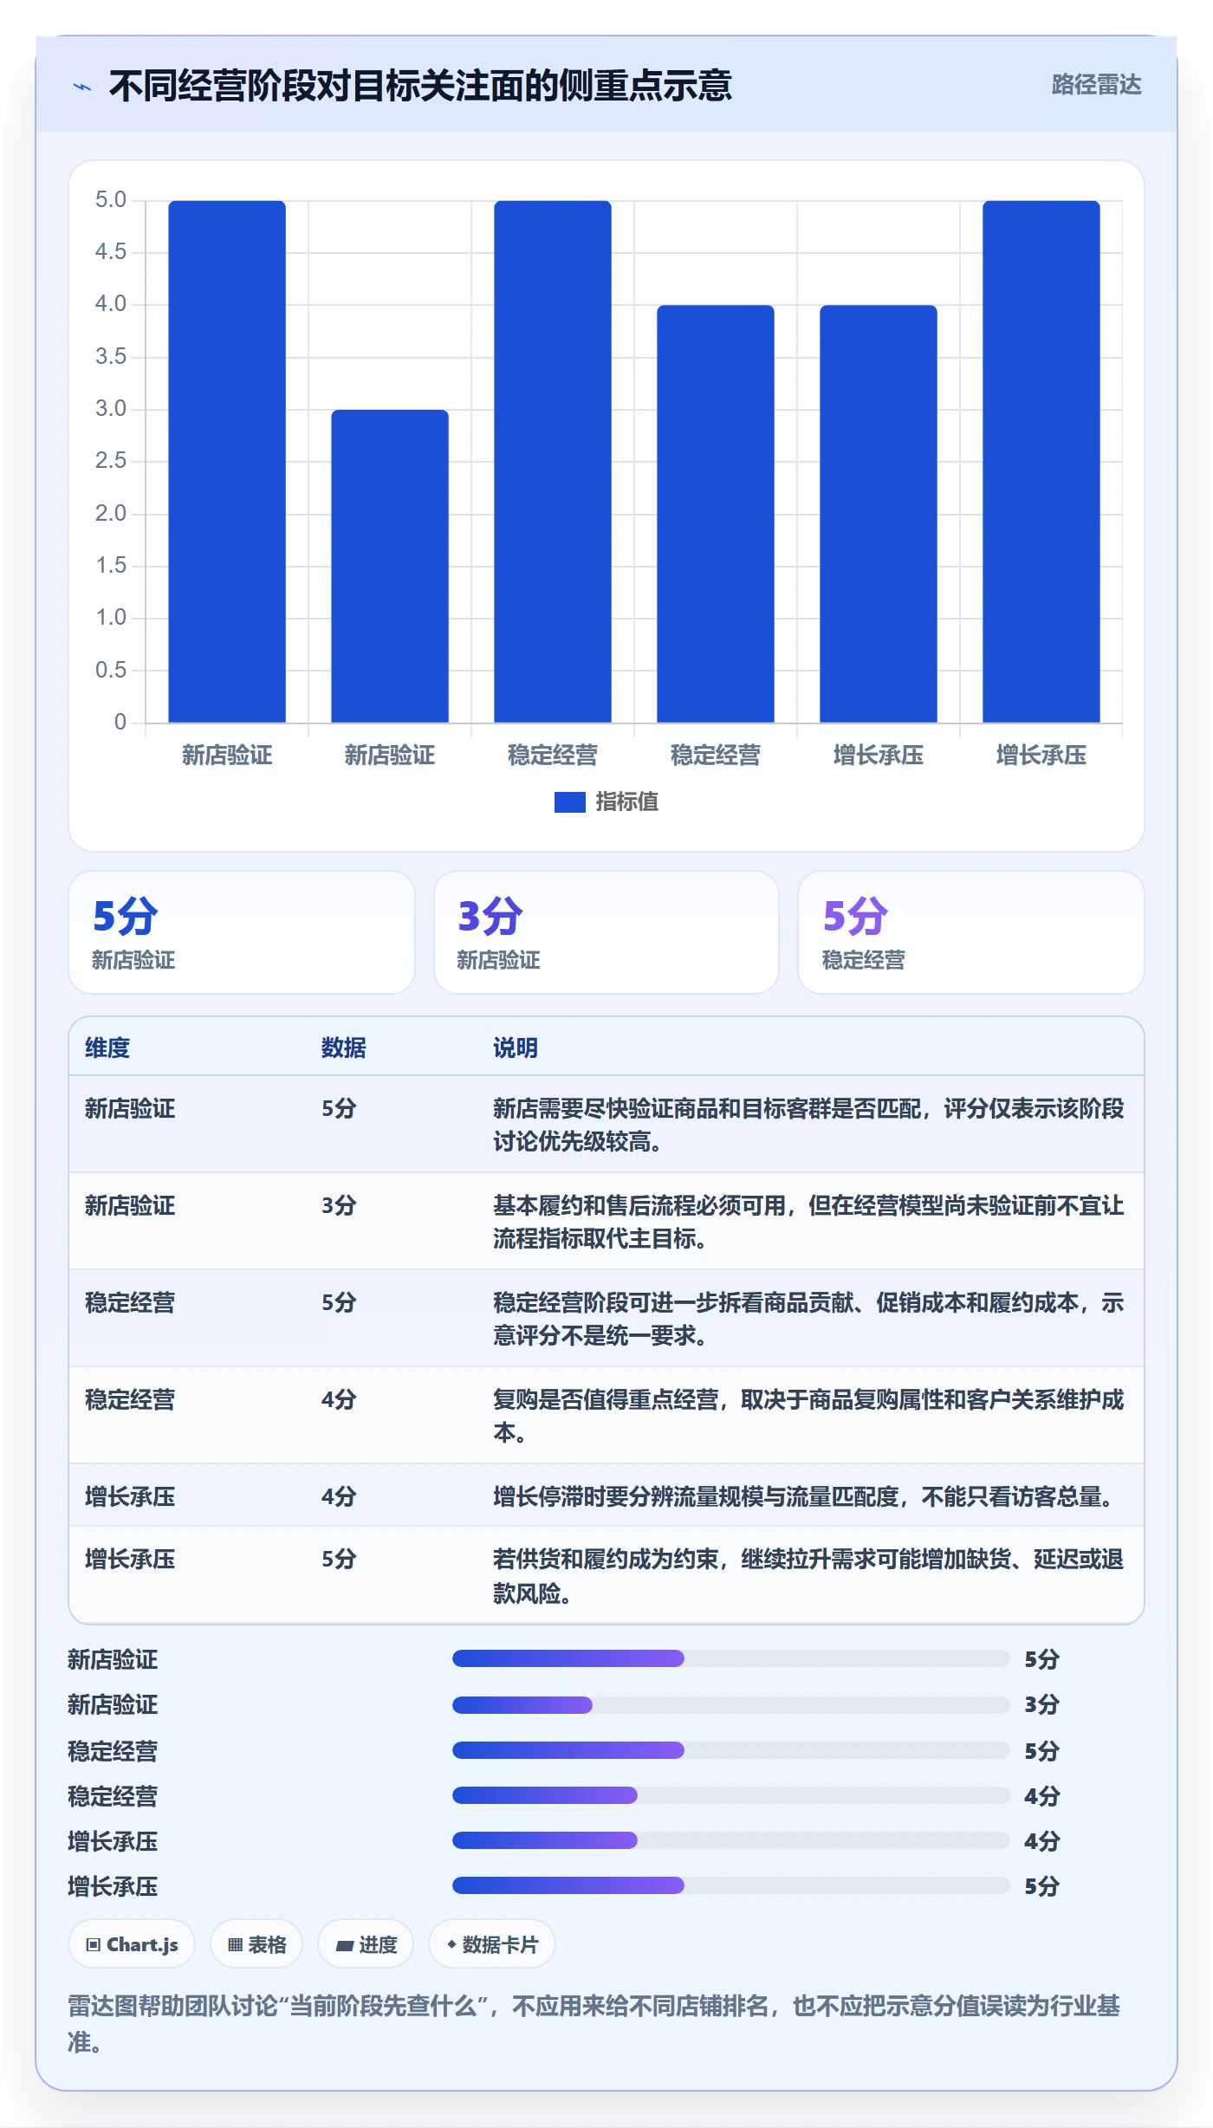
Task: Click the lightning icon beside the title
Action: coord(82,87)
